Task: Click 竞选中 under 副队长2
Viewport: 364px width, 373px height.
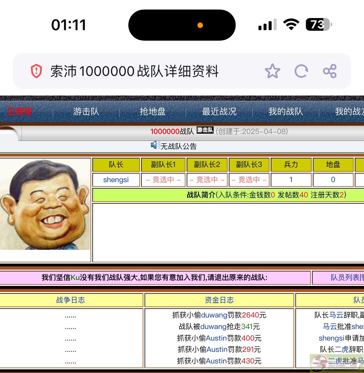Action: [207, 180]
